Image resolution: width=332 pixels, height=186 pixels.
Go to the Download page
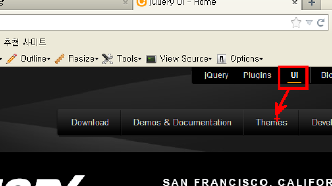pos(90,122)
